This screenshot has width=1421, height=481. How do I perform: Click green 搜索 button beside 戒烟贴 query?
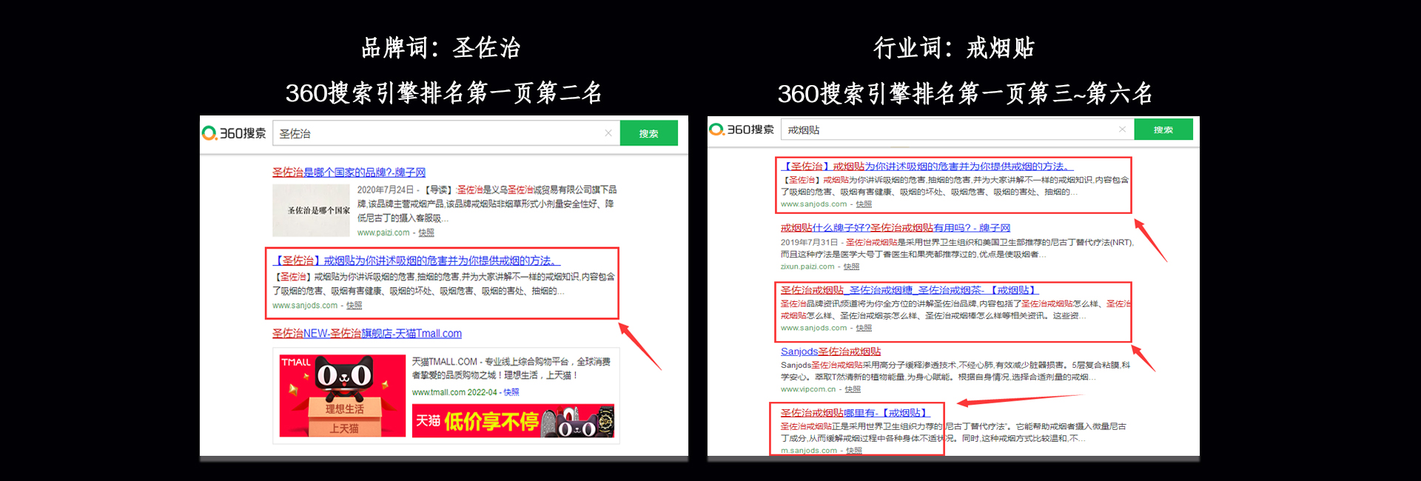pos(1163,129)
